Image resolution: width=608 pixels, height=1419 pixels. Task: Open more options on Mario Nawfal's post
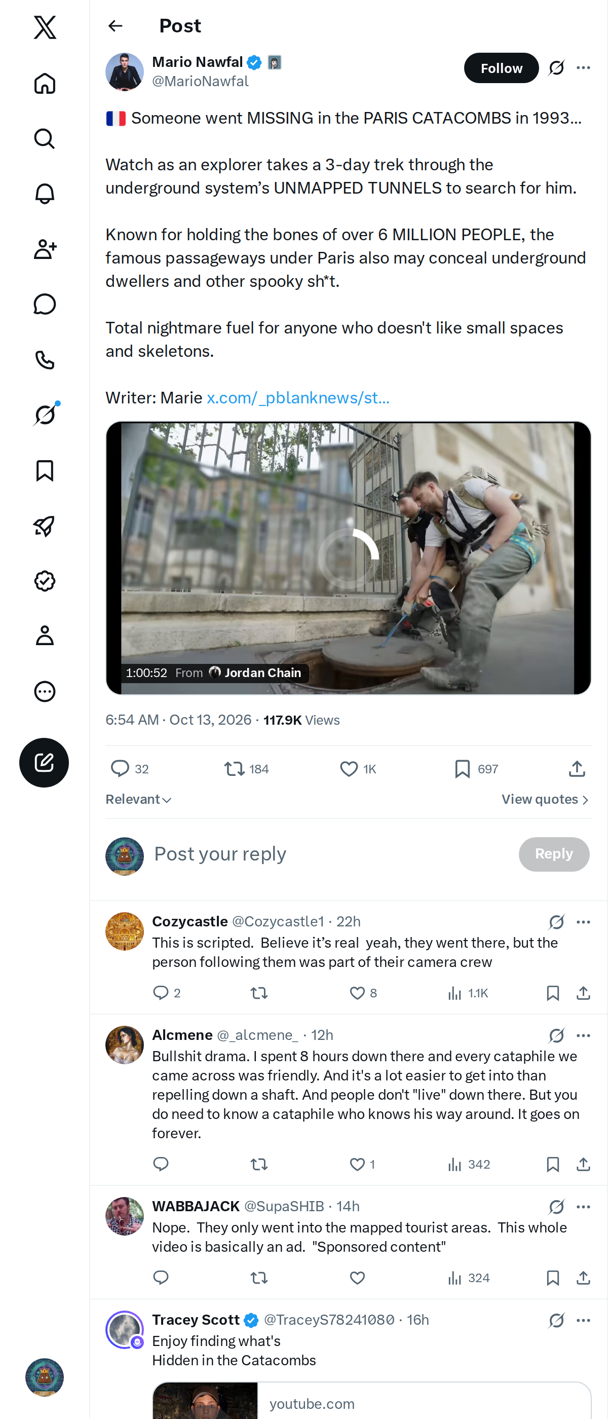tap(583, 68)
